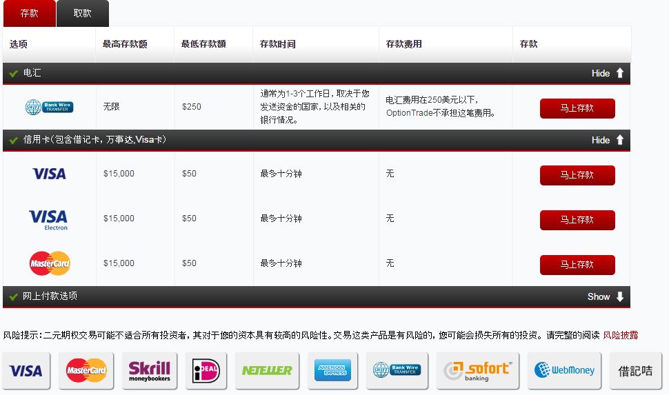Click the Bank Wire Transfer badge at bottom
This screenshot has width=669, height=395.
(x=397, y=371)
